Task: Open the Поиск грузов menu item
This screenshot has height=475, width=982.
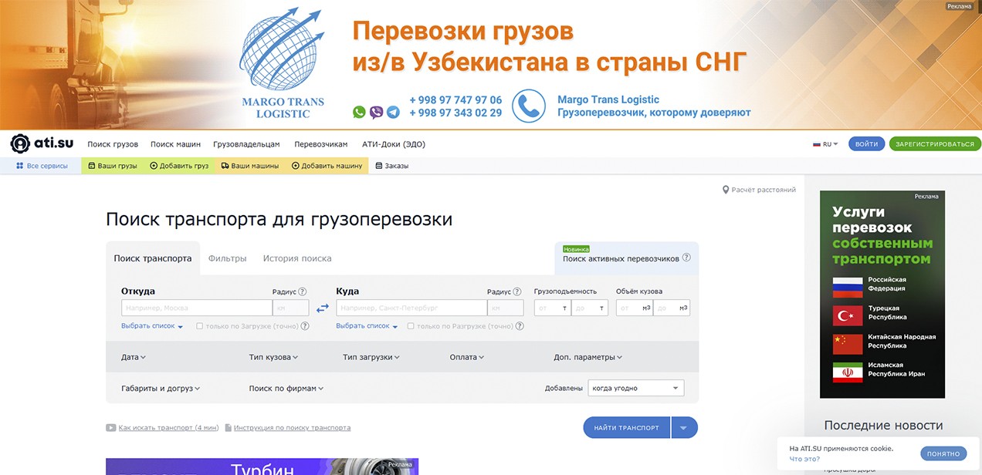Action: (x=113, y=144)
